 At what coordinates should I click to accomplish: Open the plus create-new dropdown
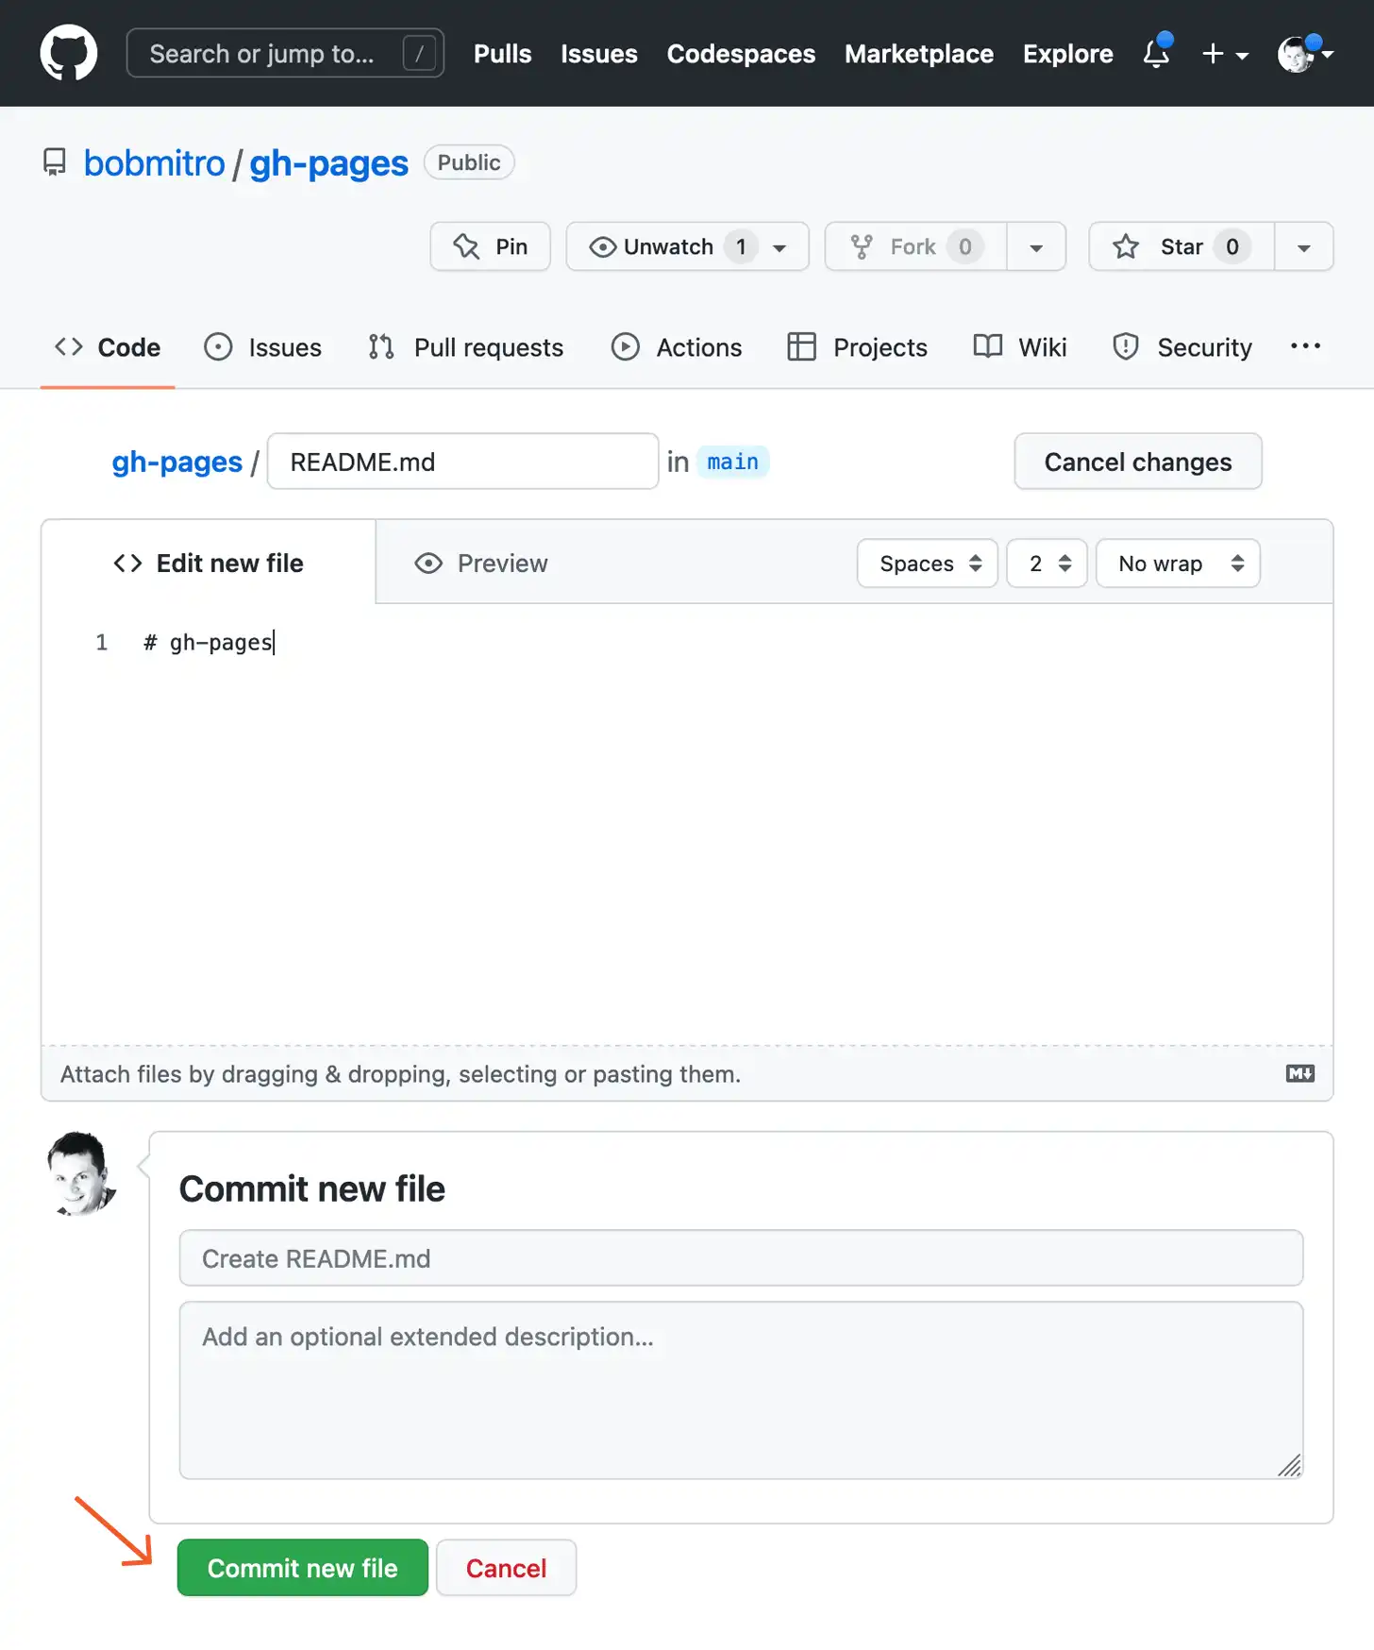pyautogui.click(x=1225, y=54)
